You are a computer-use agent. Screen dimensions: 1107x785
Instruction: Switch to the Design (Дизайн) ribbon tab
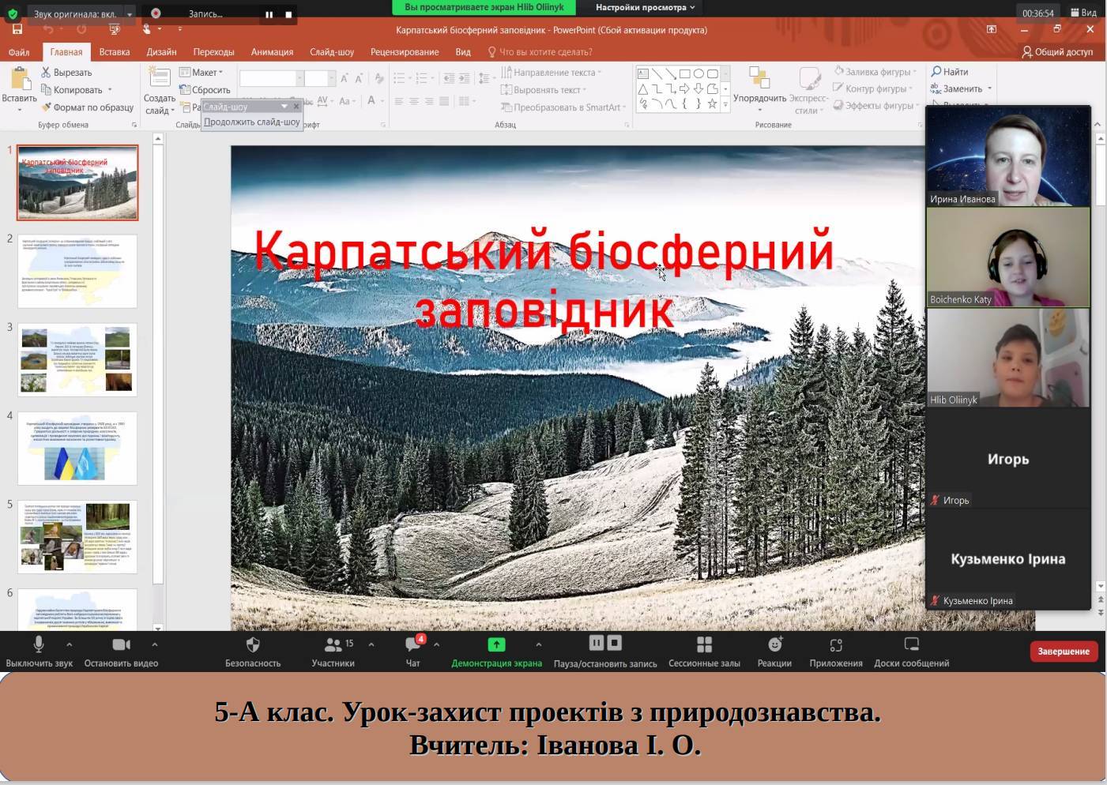click(x=161, y=52)
